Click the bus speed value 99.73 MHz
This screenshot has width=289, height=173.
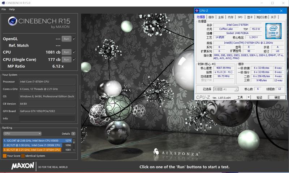pyautogui.click(x=224, y=76)
